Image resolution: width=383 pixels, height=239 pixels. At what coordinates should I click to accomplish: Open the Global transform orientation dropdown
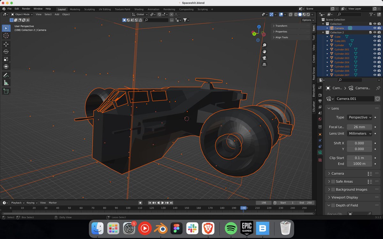point(140,14)
